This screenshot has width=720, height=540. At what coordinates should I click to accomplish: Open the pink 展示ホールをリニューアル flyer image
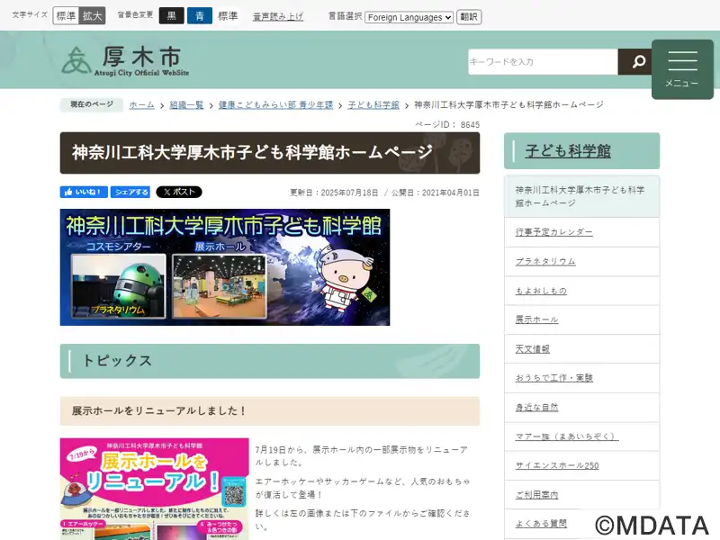pyautogui.click(x=154, y=489)
